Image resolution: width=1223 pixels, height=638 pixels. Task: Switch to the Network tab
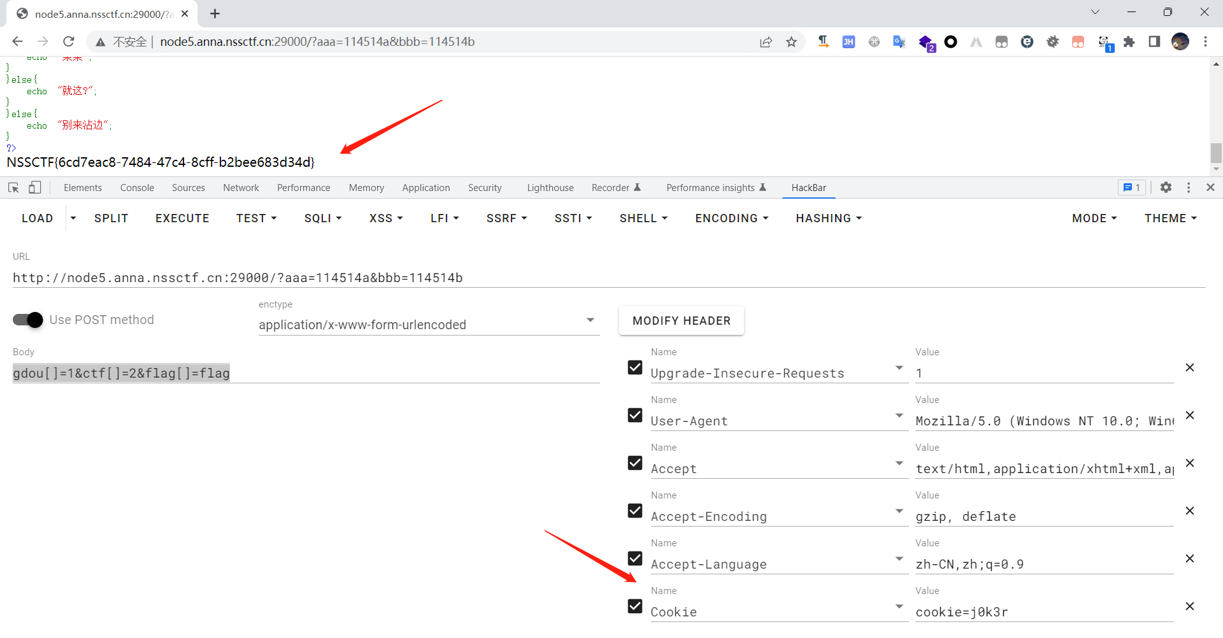(x=241, y=188)
